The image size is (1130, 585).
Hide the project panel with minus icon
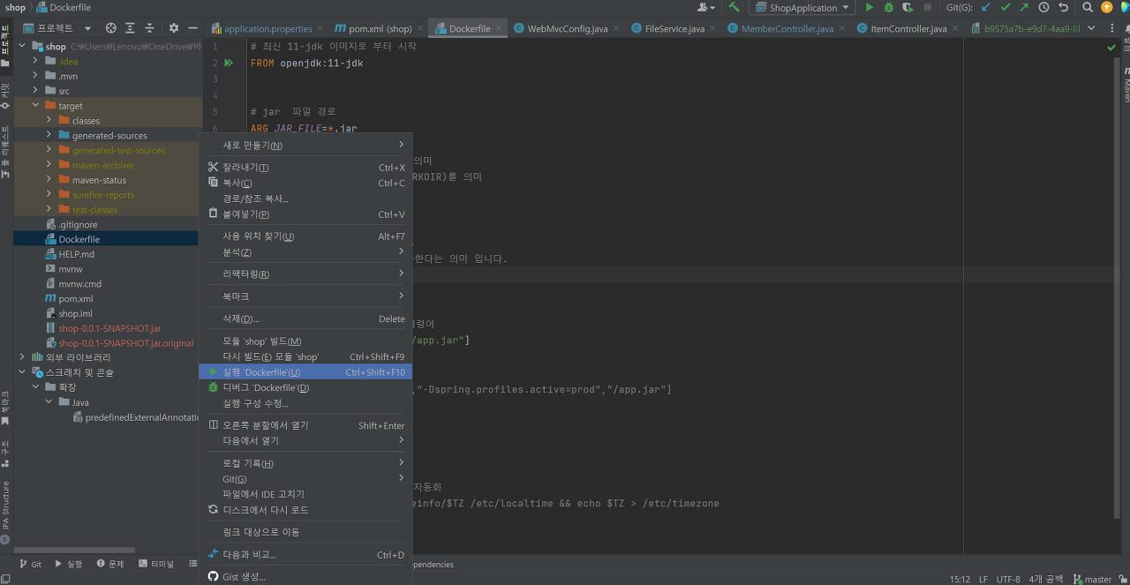tap(192, 28)
